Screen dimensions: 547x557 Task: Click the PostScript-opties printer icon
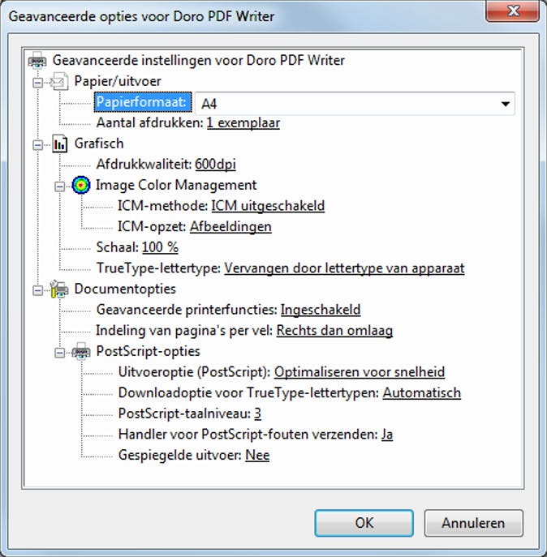point(81,351)
